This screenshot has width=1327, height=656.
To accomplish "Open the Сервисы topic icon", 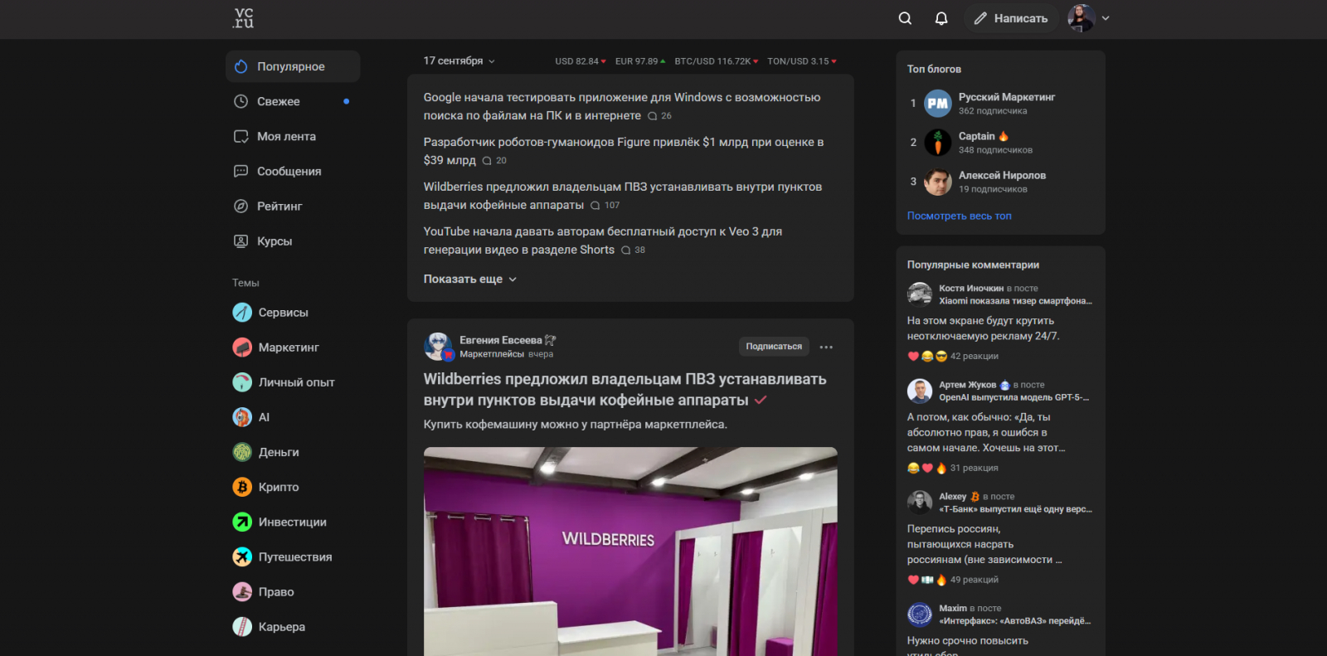I will tap(242, 313).
